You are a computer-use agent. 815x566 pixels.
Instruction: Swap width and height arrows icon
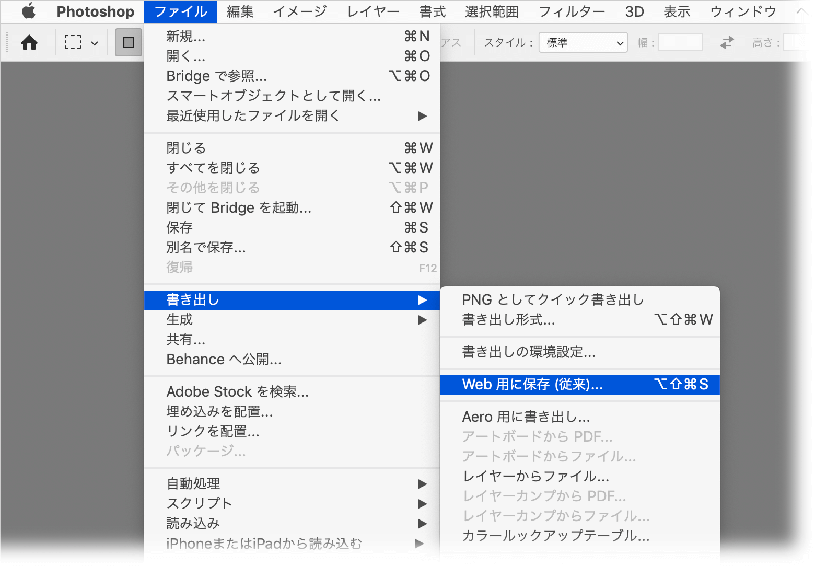coord(727,42)
